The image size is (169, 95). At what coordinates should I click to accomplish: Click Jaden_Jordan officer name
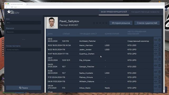[85, 50]
